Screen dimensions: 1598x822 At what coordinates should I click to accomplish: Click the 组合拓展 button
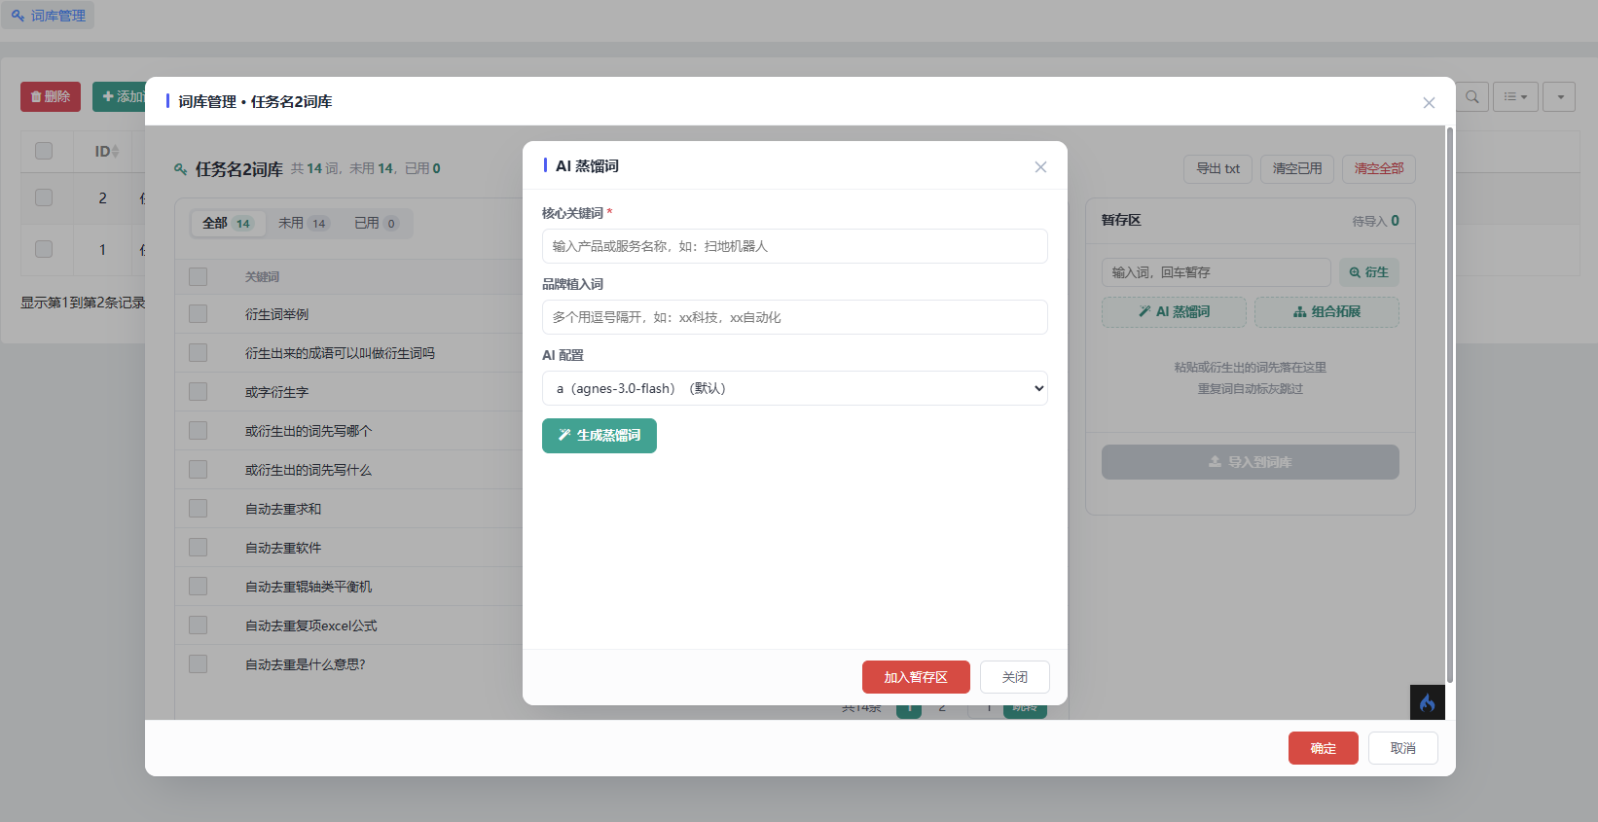pos(1326,312)
